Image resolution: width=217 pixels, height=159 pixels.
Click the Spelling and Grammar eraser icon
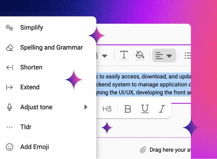click(x=9, y=47)
